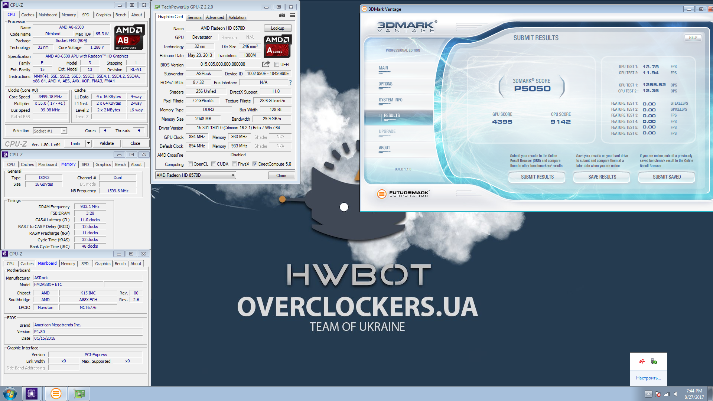
Task: Switch to the Caches tab in top CPU-Z
Action: (x=27, y=15)
